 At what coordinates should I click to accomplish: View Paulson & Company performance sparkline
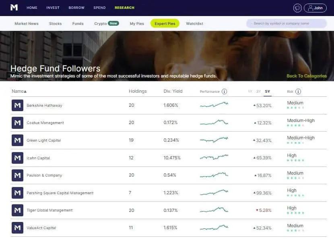[x=214, y=175]
